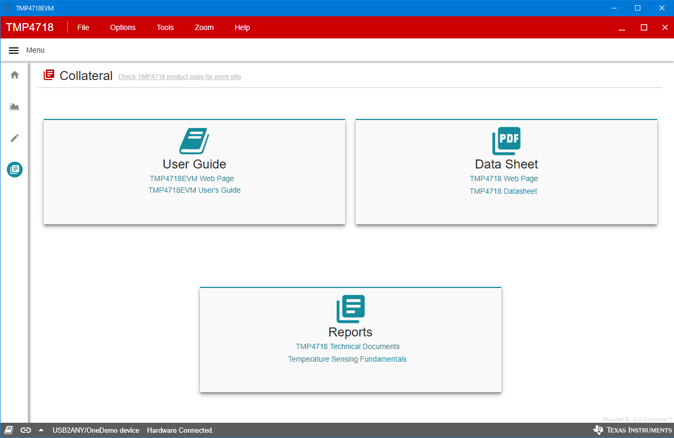Click the status bar book icon
This screenshot has height=438, width=674.
(9, 430)
